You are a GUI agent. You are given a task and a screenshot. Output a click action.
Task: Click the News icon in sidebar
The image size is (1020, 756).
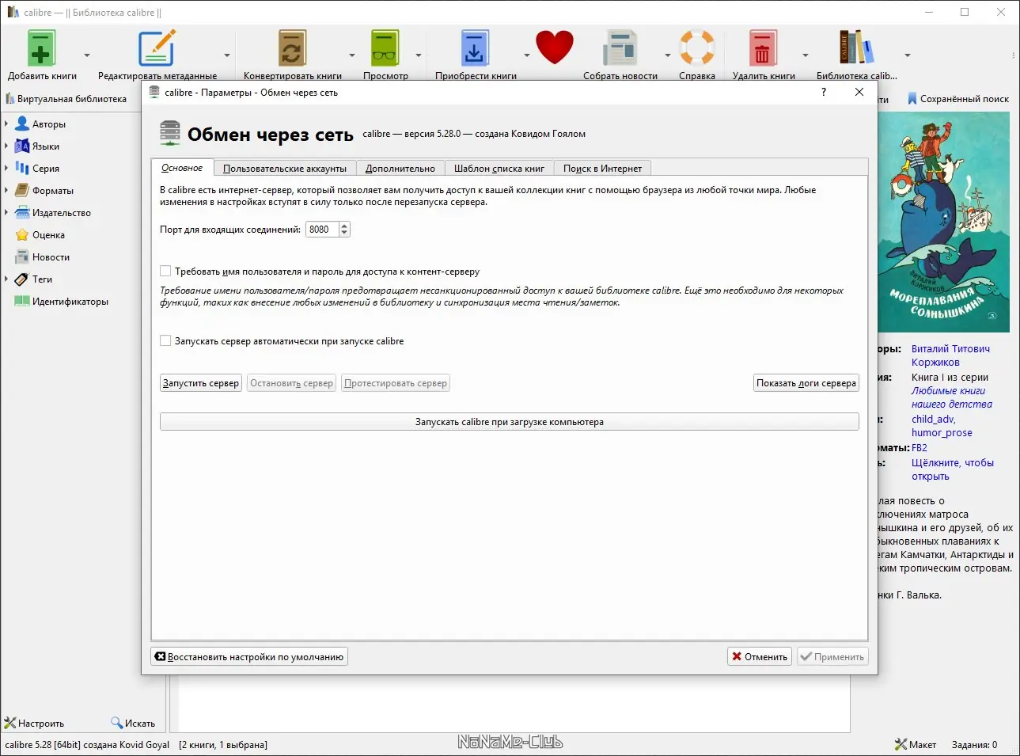click(22, 257)
